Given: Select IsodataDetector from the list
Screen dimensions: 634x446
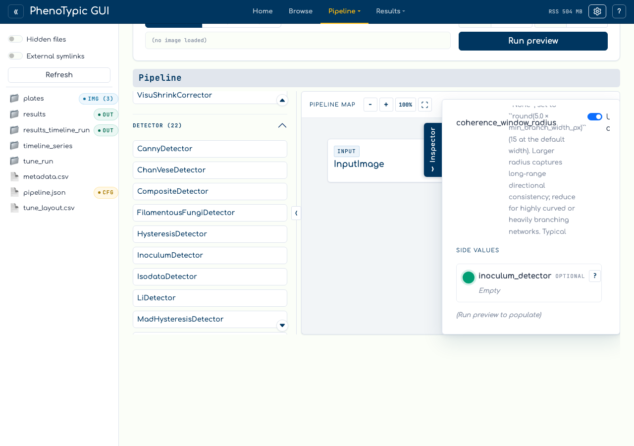Looking at the screenshot, I should (210, 277).
